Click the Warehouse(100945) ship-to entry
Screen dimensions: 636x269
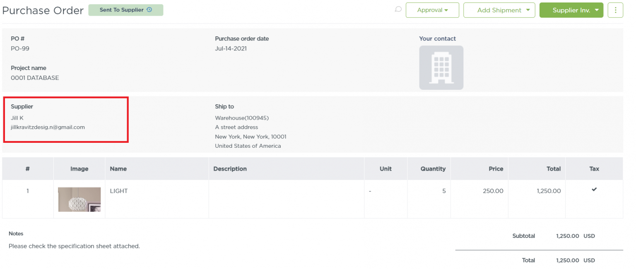point(242,118)
